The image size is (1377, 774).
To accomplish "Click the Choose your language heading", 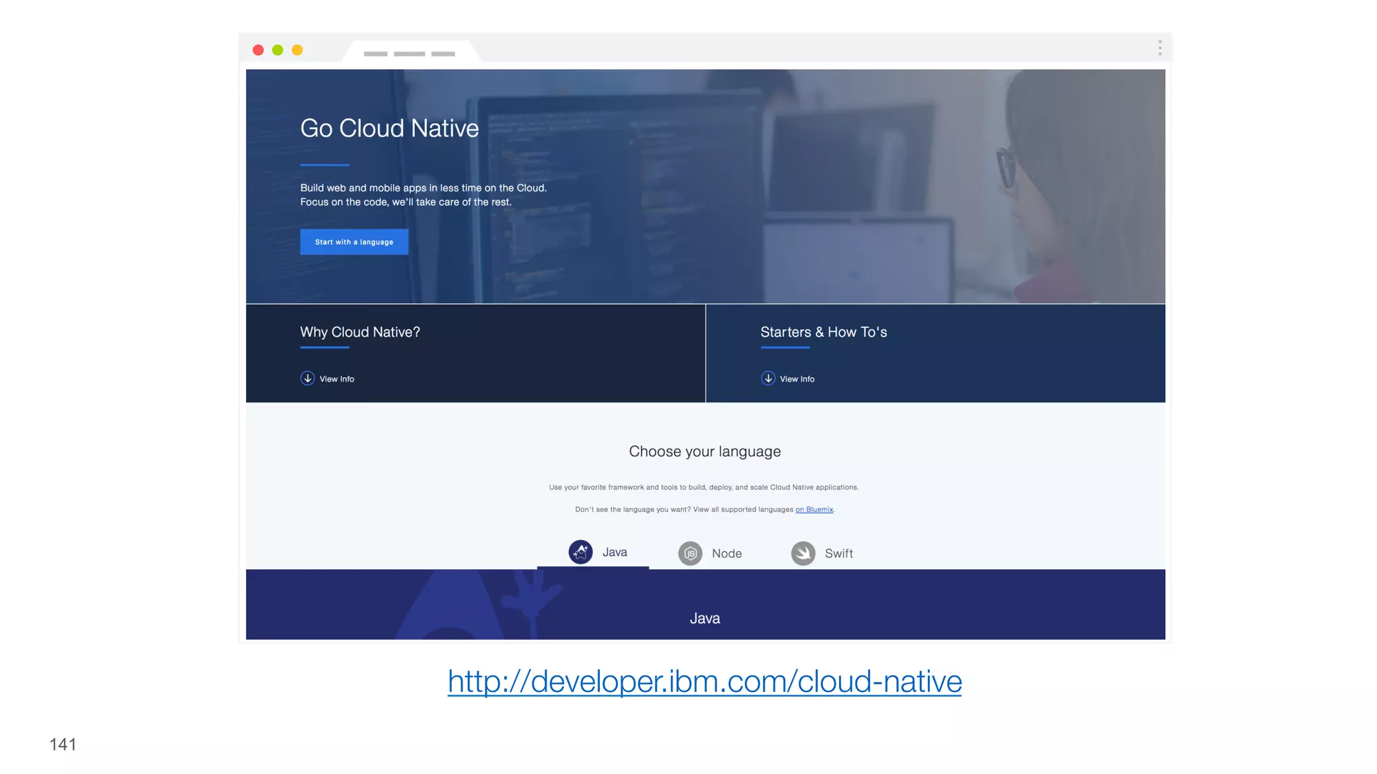I will pyautogui.click(x=705, y=451).
